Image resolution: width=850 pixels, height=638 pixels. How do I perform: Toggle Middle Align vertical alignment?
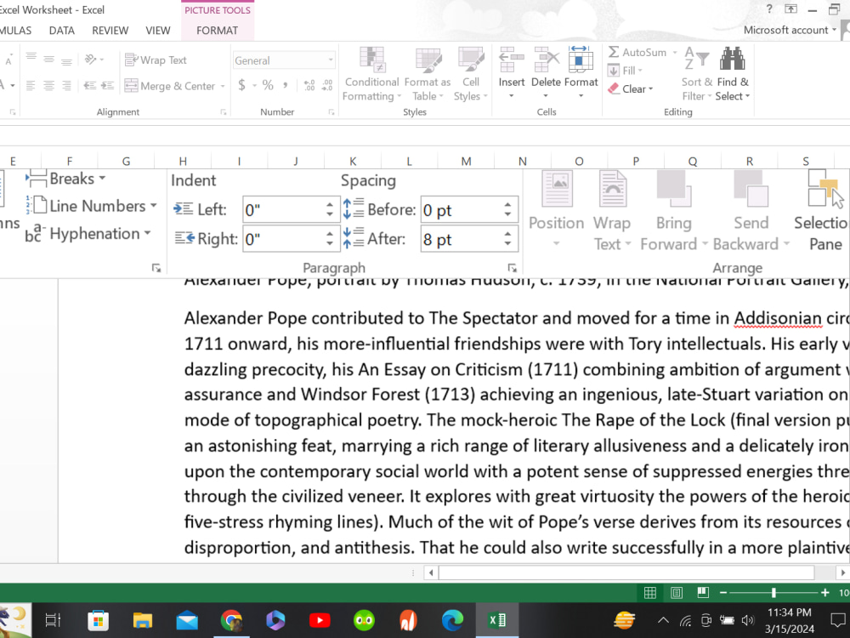(x=48, y=59)
